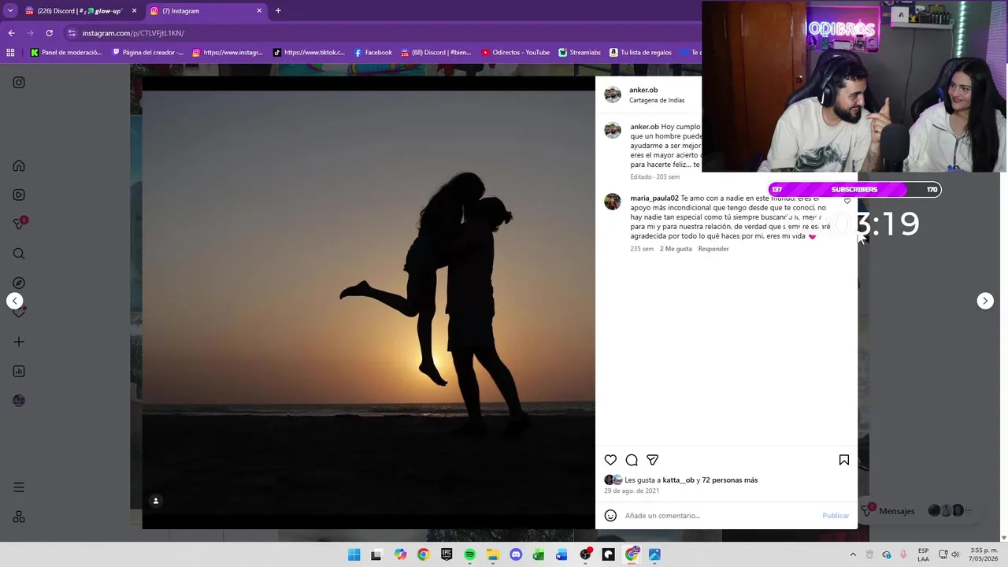
Task: Click the silhouette couple sunset photo
Action: tap(369, 302)
